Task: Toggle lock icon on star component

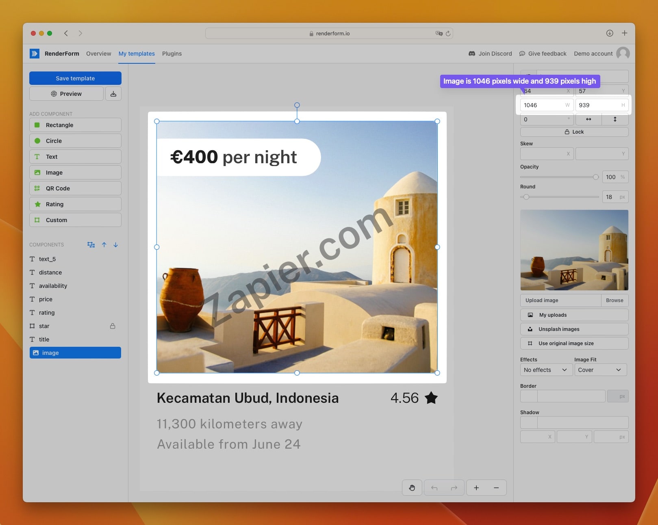Action: pyautogui.click(x=113, y=326)
